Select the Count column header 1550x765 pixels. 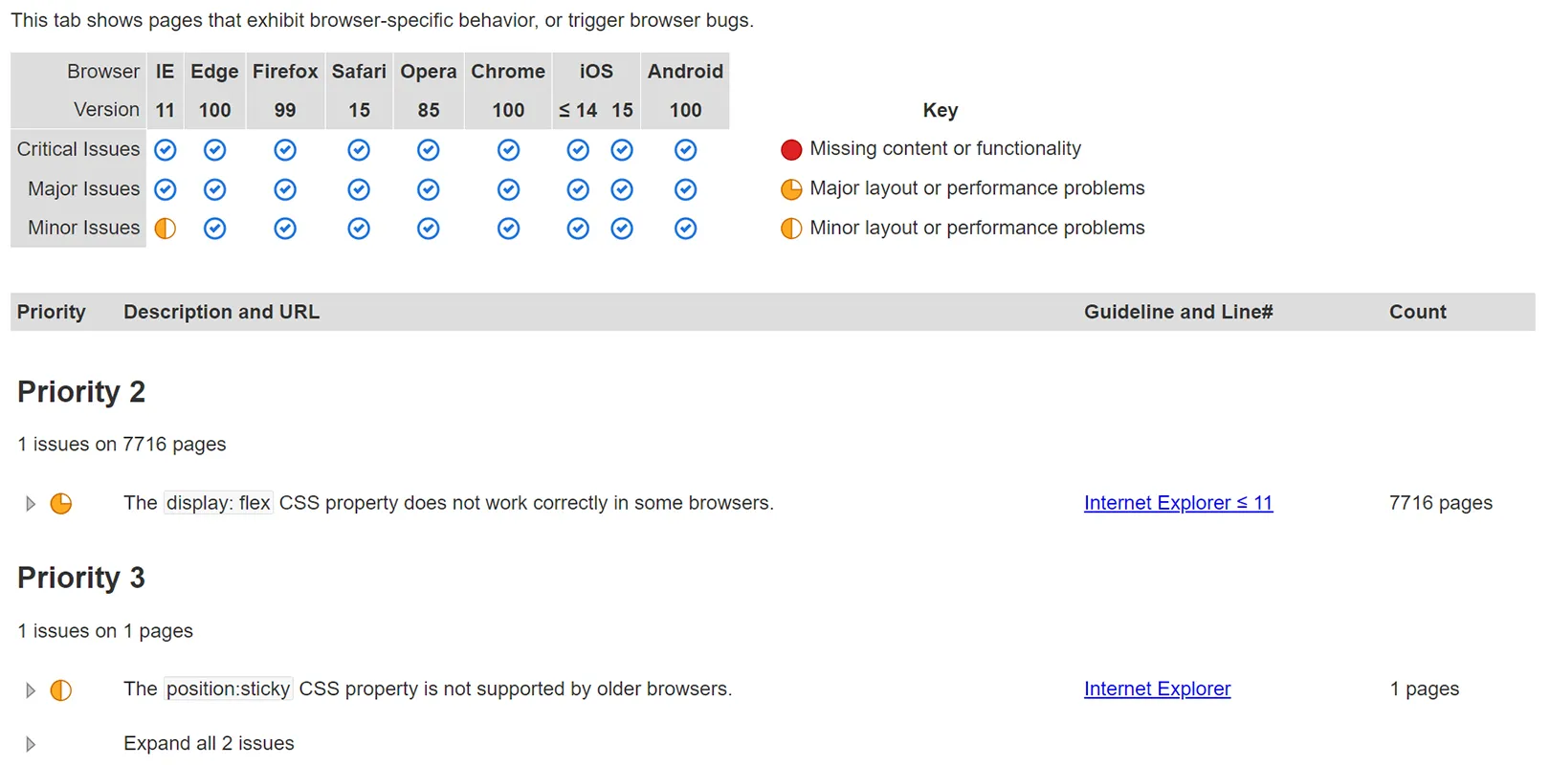pyautogui.click(x=1417, y=312)
